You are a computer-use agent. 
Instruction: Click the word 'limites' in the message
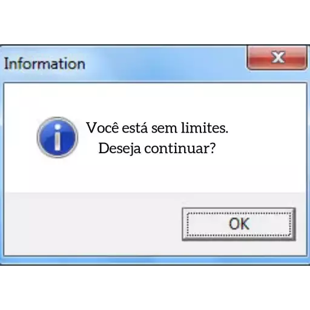tap(203, 128)
